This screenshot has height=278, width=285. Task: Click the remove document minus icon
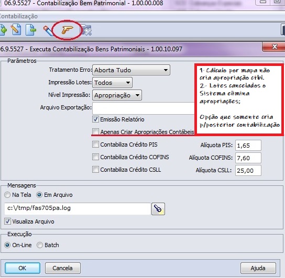point(31,30)
